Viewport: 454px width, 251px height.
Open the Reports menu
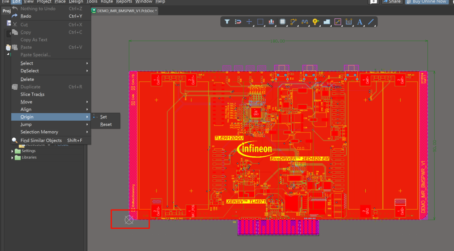[x=124, y=1]
